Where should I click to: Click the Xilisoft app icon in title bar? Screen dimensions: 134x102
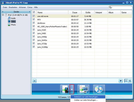[x=3, y=3]
